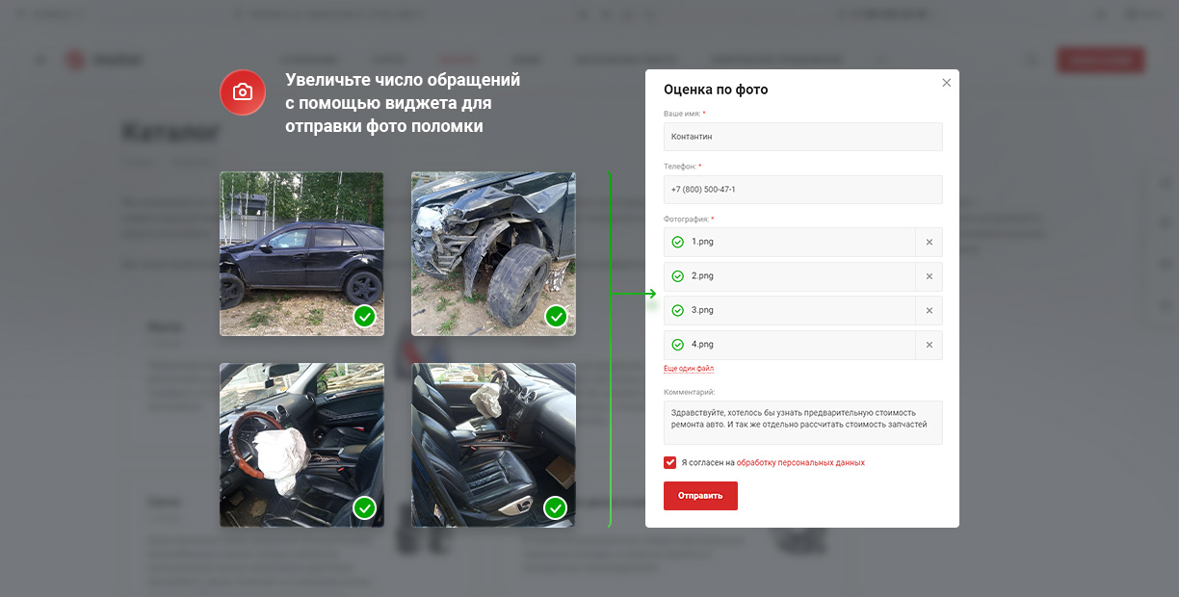
Task: Uncheck the personal data consent checkbox
Action: pyautogui.click(x=669, y=462)
